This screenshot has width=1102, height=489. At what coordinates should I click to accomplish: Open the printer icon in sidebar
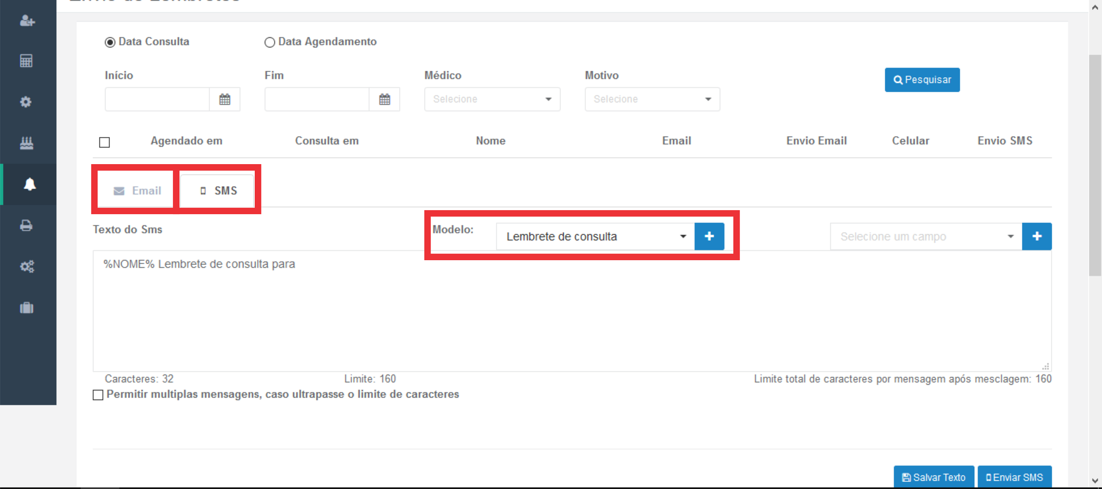tap(26, 225)
